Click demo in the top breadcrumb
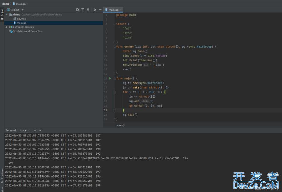The width and height of the screenshot is (282, 192). point(6,4)
